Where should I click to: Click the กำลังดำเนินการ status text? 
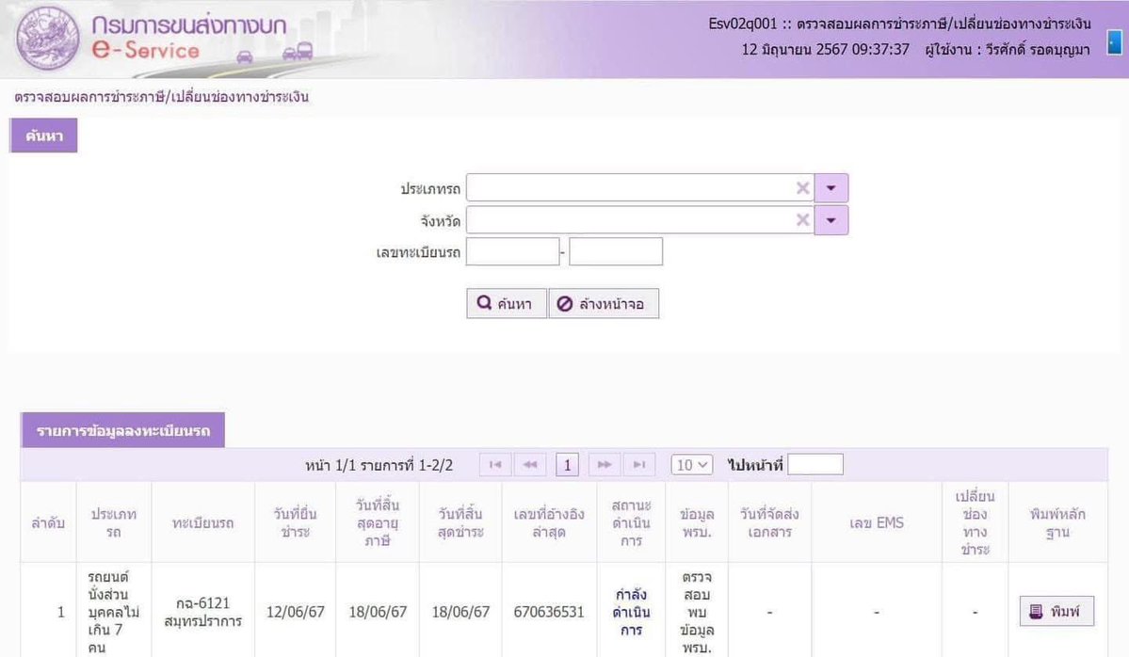click(631, 613)
